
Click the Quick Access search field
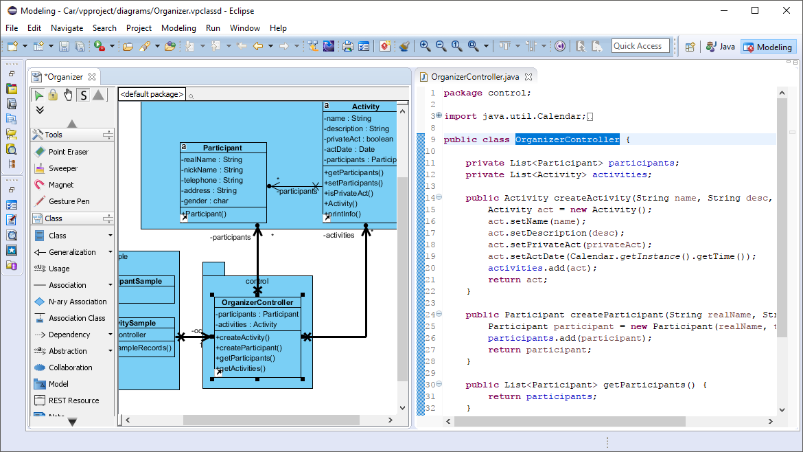tap(640, 46)
